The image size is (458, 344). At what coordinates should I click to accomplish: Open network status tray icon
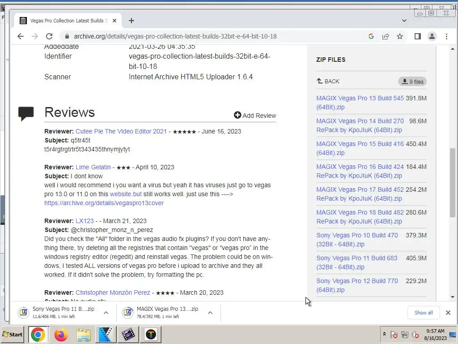tap(404, 334)
